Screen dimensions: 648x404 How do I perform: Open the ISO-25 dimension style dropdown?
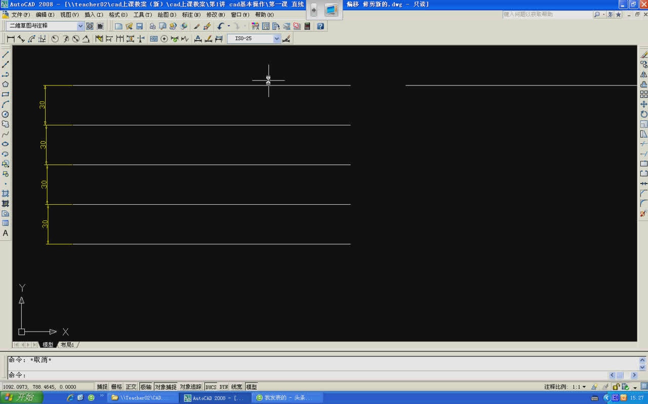coord(277,38)
